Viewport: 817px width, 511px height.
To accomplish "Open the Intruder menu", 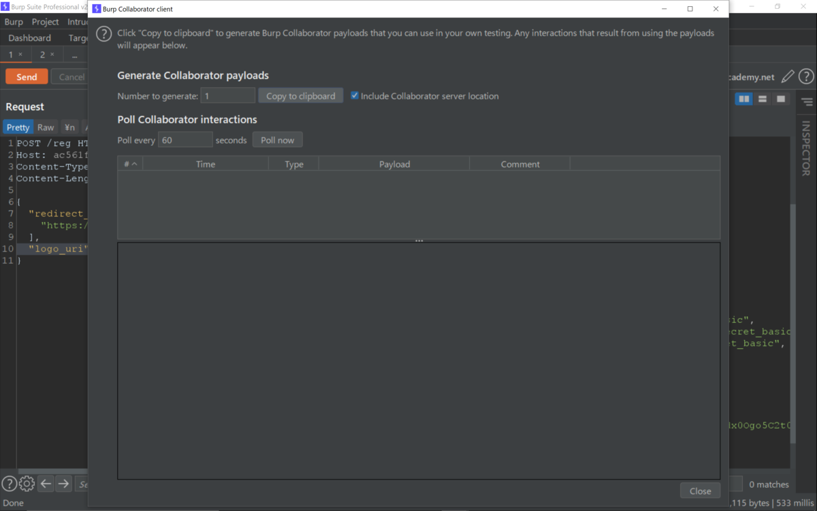I will (78, 22).
